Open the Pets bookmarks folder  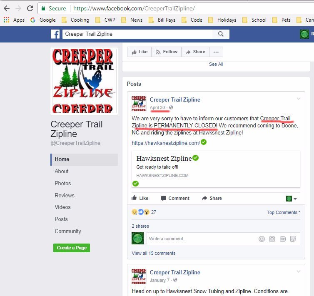(x=281, y=20)
